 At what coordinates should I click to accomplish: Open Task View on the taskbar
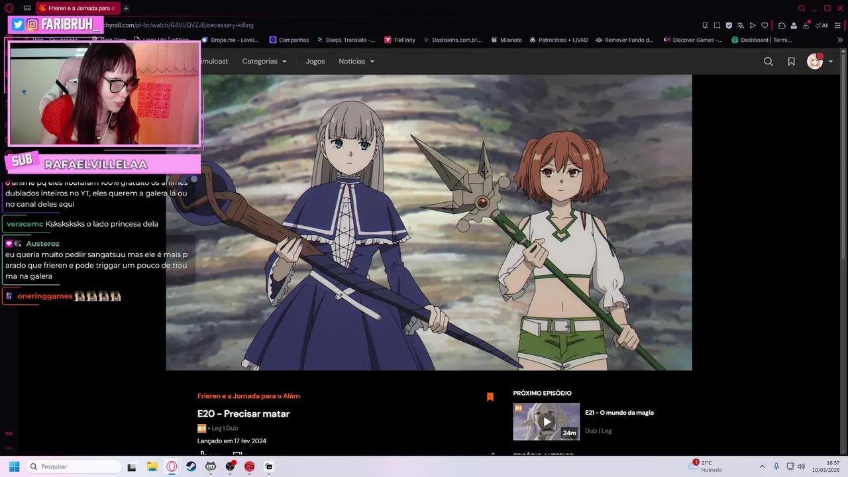point(132,466)
